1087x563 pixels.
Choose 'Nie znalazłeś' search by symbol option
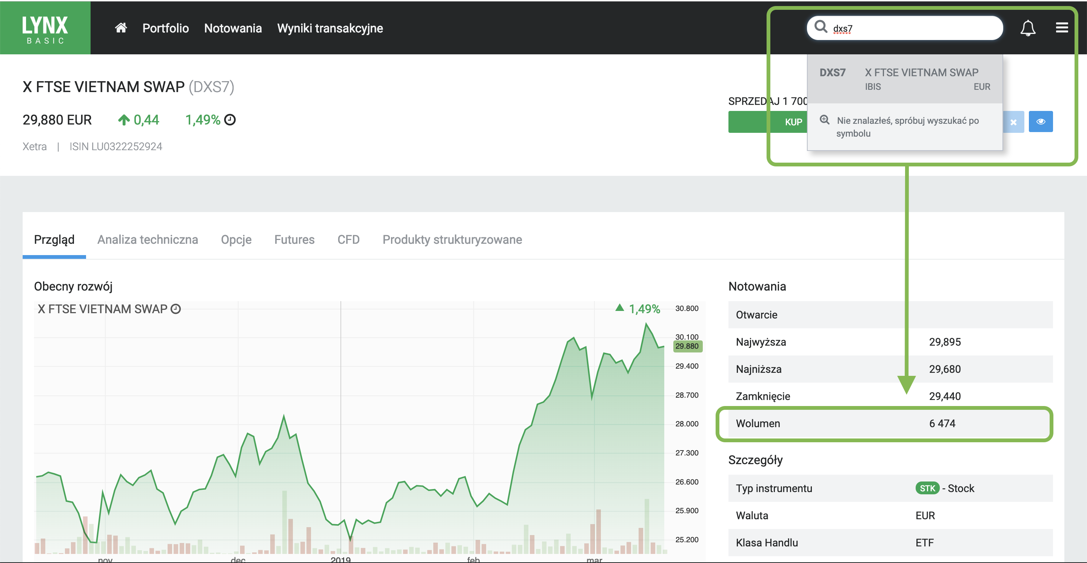pyautogui.click(x=907, y=127)
